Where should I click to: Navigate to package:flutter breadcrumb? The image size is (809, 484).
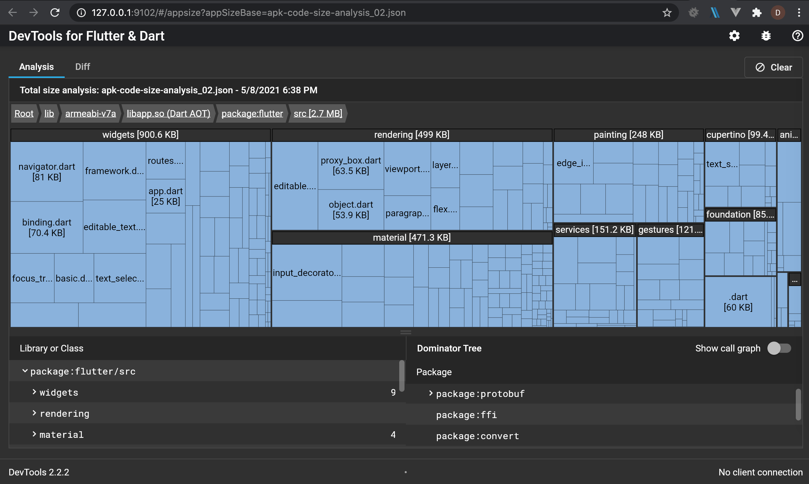pos(252,113)
